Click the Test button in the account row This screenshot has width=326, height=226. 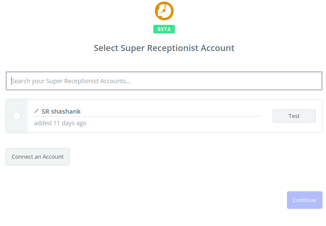(x=294, y=116)
